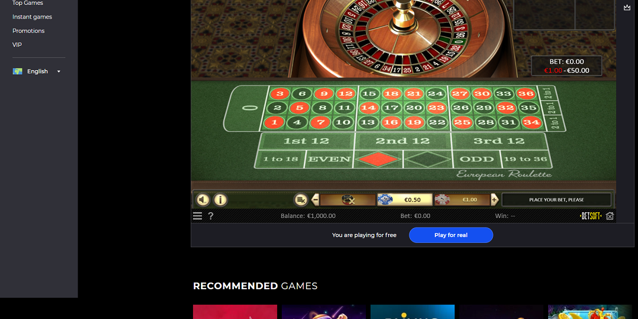Bet on the red diamond
Screen dimensions: 638x319
tap(378, 159)
